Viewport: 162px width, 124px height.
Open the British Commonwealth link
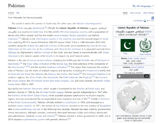click(25, 102)
